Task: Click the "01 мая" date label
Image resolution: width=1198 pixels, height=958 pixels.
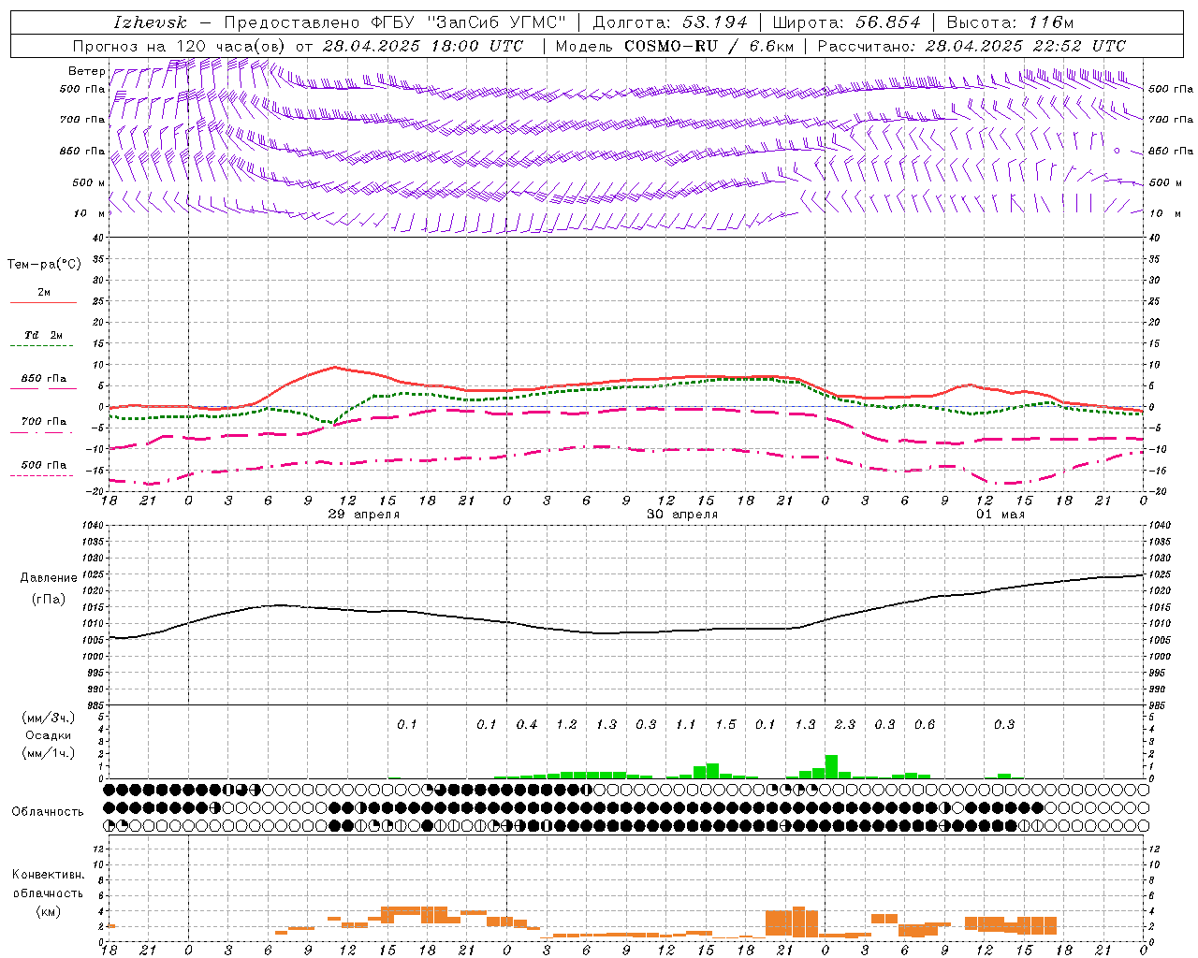Action: click(x=1001, y=515)
